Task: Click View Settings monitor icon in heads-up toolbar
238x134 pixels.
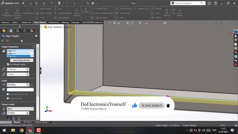Action: (x=165, y=23)
